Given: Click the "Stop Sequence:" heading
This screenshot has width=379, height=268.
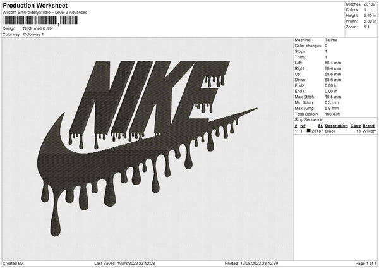Looking at the screenshot, I should point(309,120).
